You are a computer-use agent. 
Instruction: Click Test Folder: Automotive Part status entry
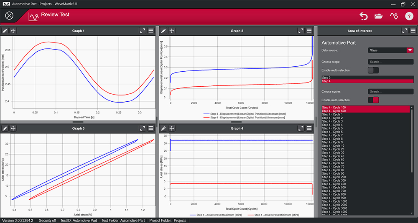tap(123, 220)
